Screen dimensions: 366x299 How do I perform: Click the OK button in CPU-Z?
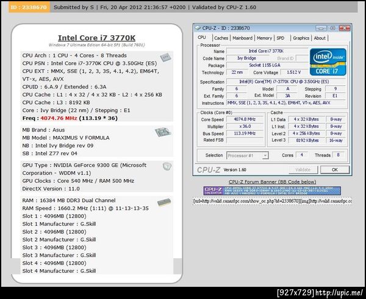coord(335,170)
